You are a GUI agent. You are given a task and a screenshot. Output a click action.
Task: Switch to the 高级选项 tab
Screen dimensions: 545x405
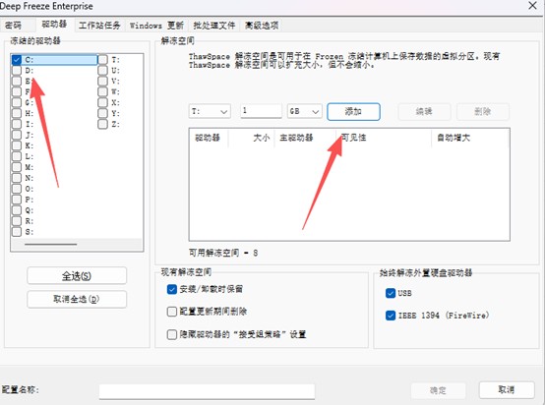pyautogui.click(x=262, y=26)
